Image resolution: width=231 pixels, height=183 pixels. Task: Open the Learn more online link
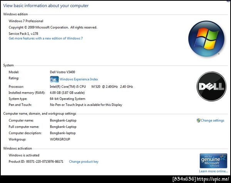pyautogui.click(x=213, y=171)
